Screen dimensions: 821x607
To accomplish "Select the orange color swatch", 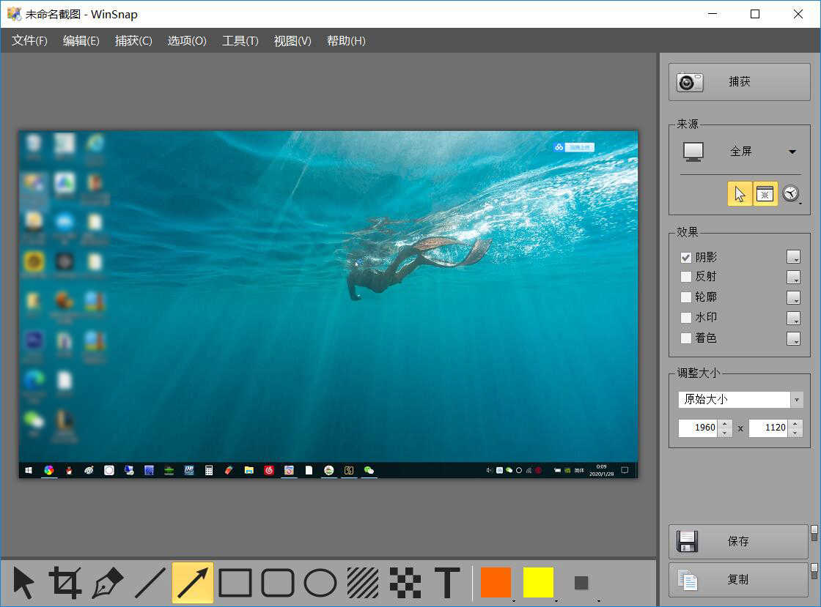I will [x=495, y=583].
